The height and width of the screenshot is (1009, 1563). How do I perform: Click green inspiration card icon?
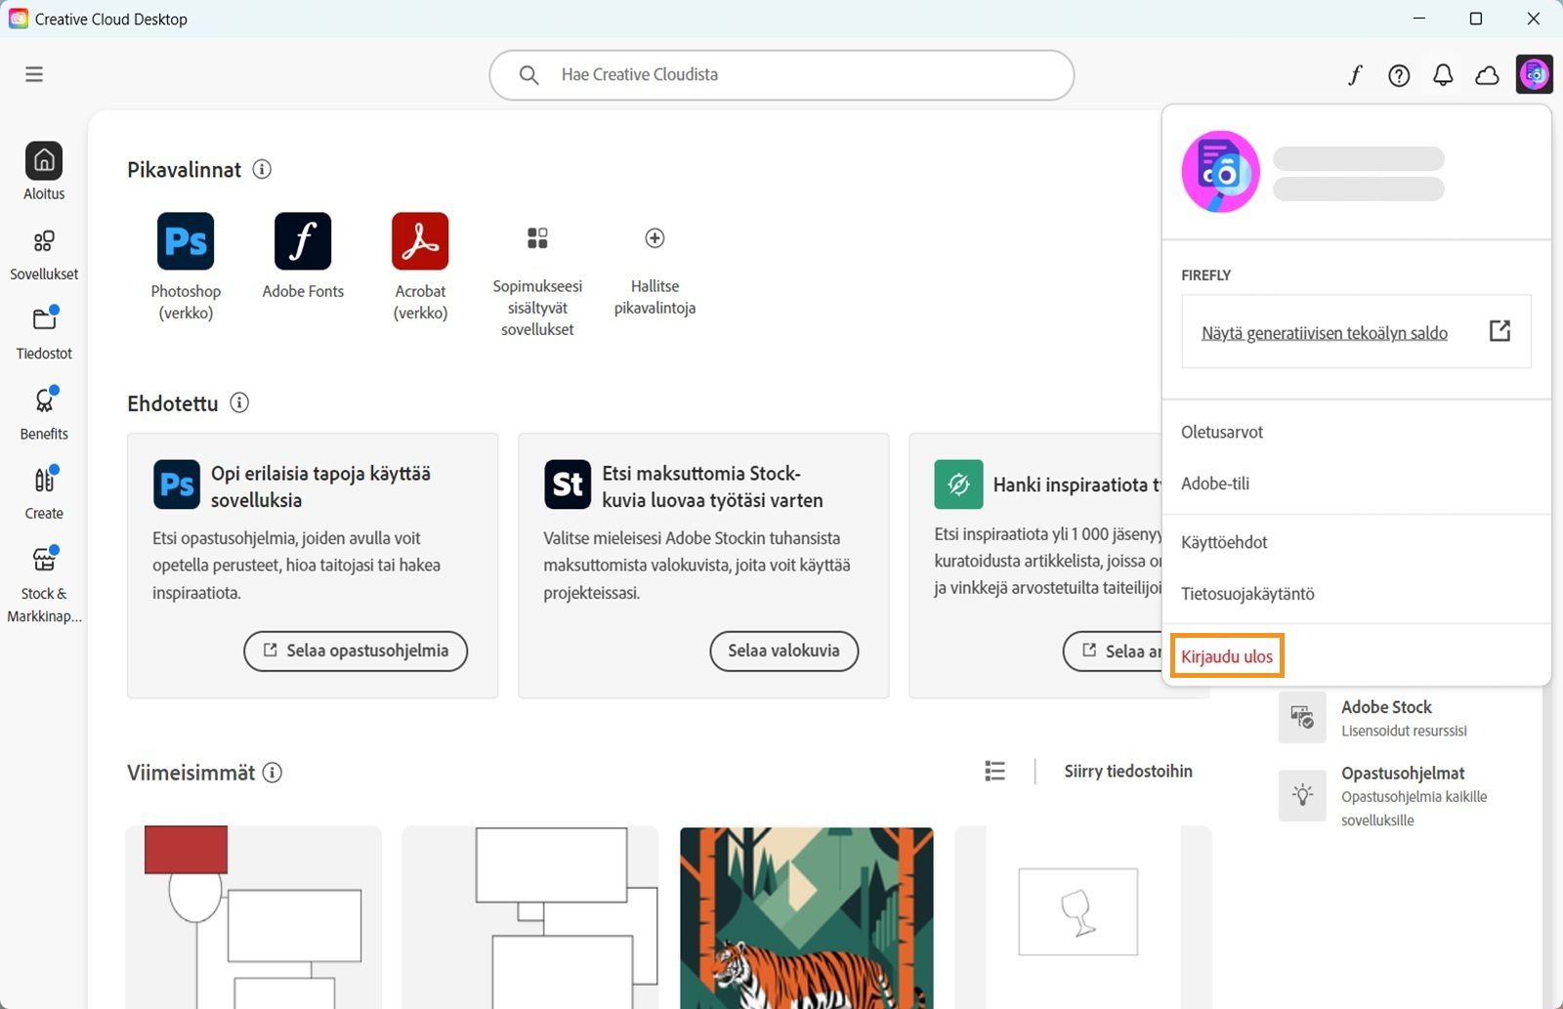click(x=958, y=484)
